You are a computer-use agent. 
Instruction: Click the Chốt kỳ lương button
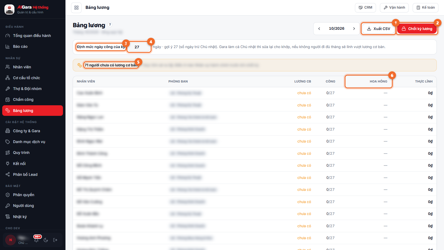(417, 29)
